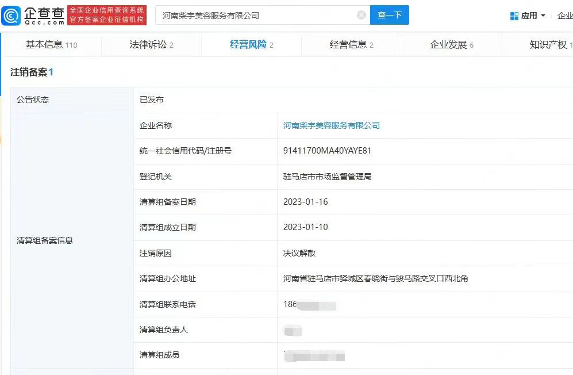Click the 登记机关 label
Viewport: 573px width, 375px height.
(156, 177)
